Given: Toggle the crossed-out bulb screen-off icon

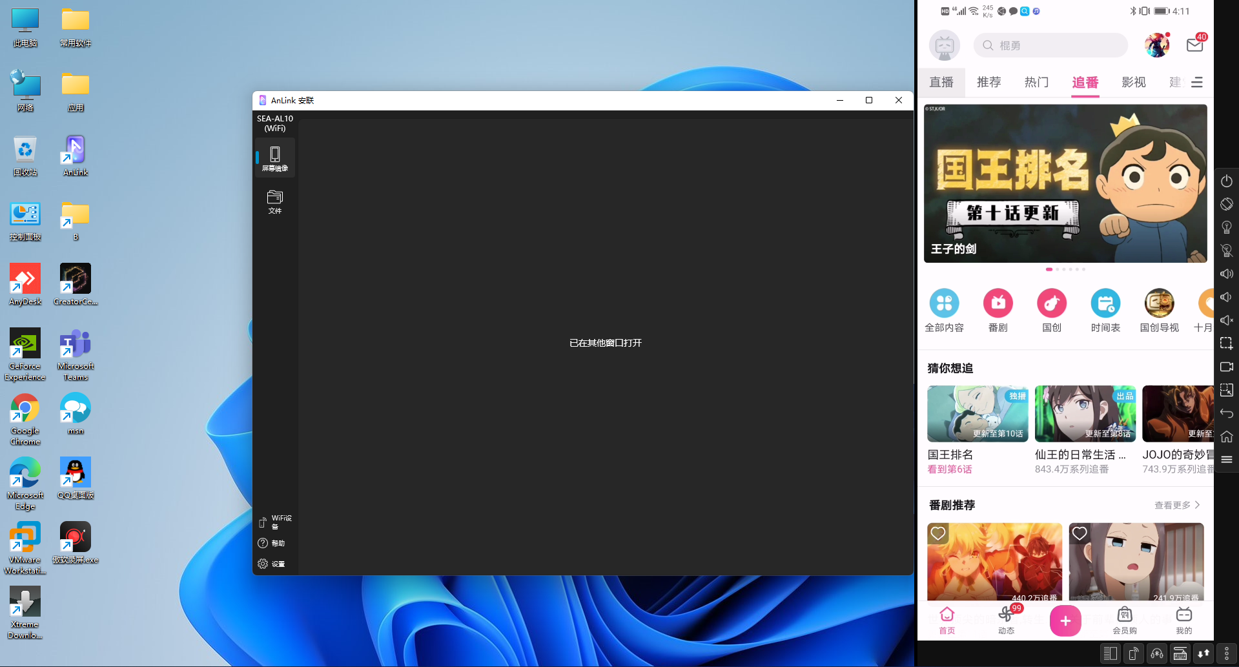Looking at the screenshot, I should [x=1227, y=251].
